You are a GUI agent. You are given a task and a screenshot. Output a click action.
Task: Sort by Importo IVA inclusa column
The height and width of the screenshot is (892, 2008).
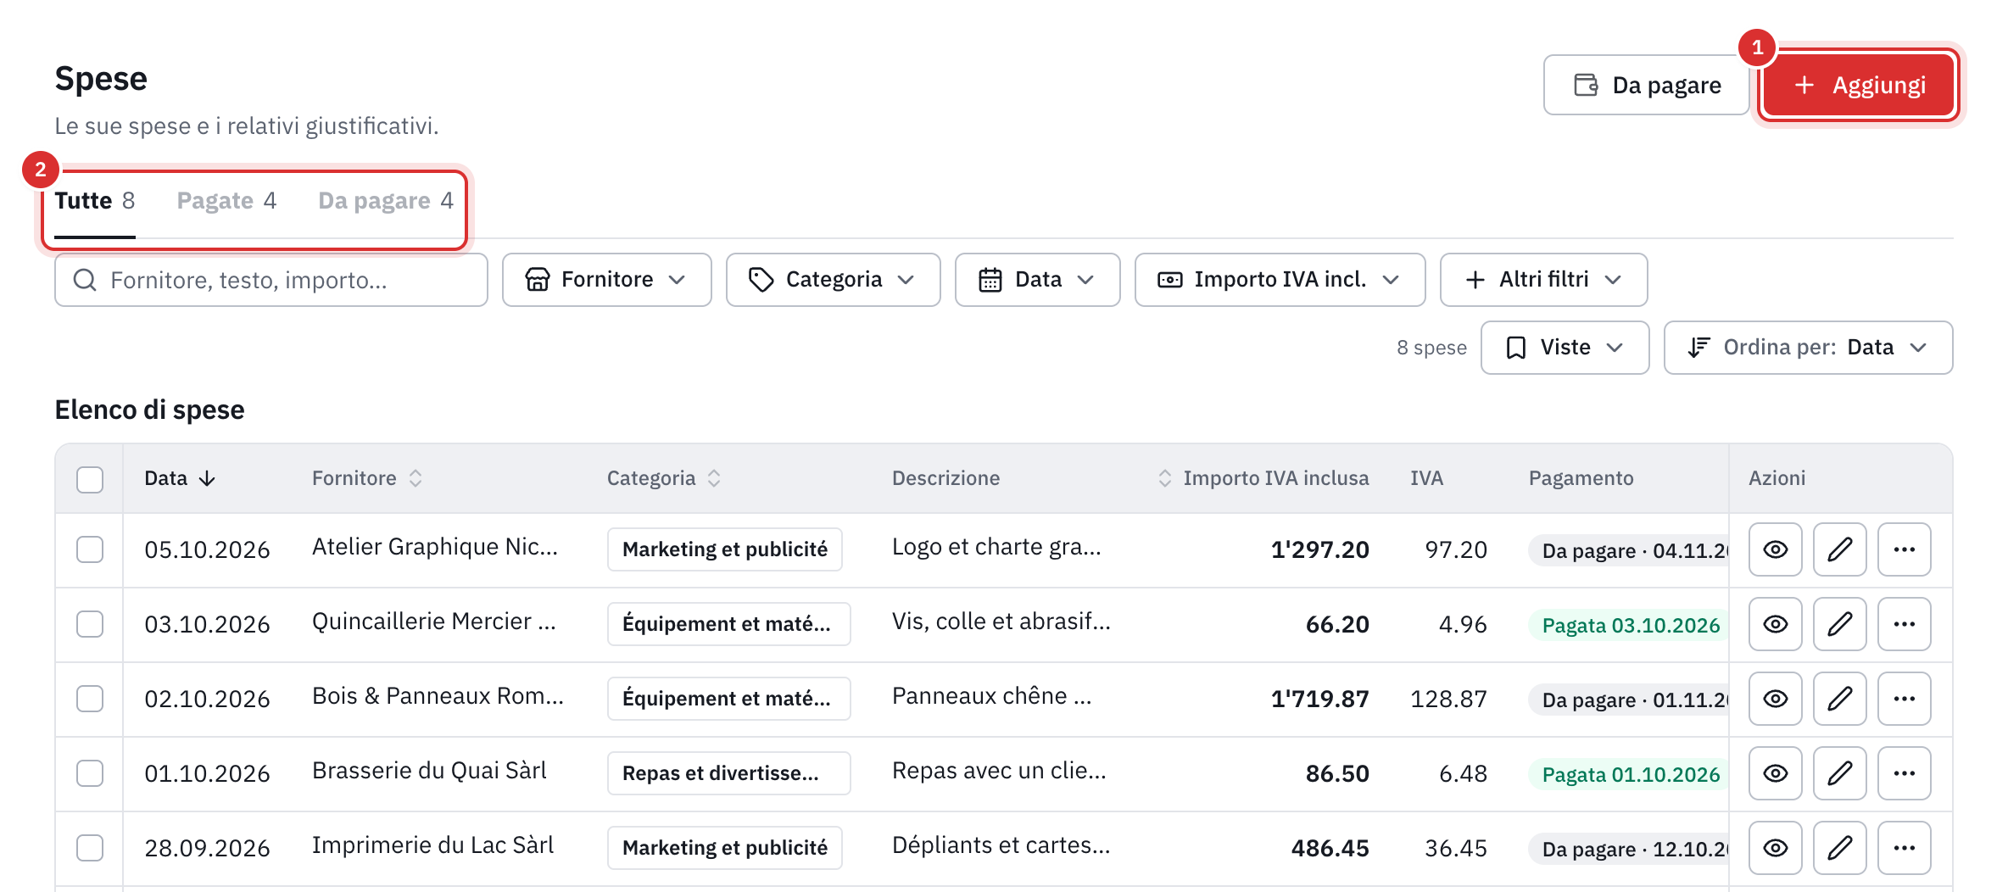pos(1263,478)
